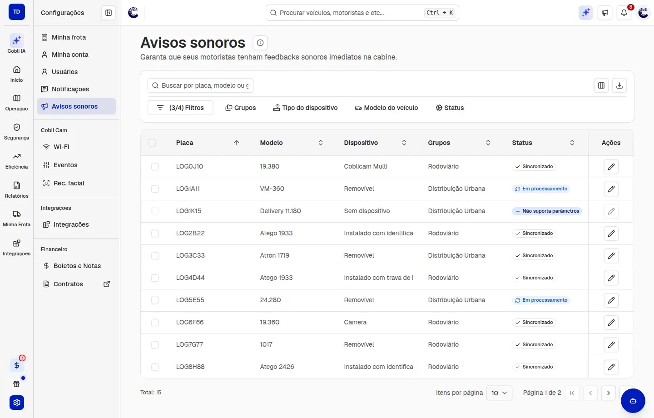The width and height of the screenshot is (654, 418).
Task: Click the search by placa input
Action: (x=200, y=85)
